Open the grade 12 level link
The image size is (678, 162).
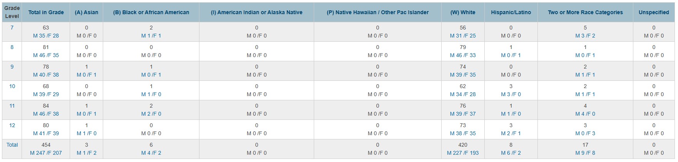[x=12, y=125]
